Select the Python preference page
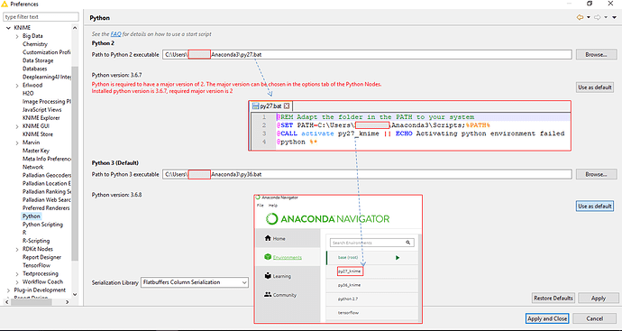The width and height of the screenshot is (622, 331). tap(32, 216)
